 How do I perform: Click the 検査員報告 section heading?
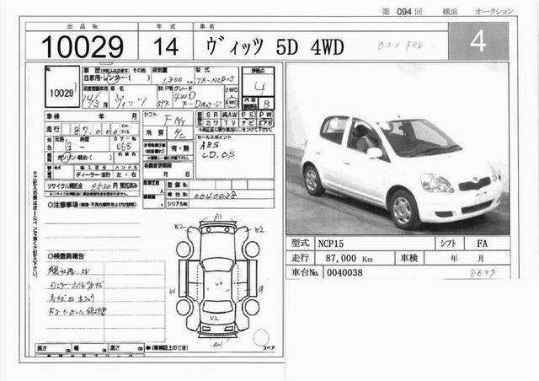pyautogui.click(x=66, y=256)
